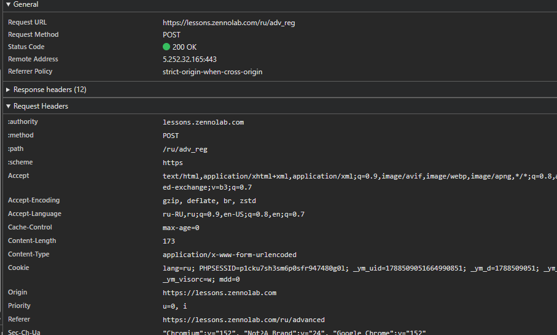Click the Accept value starting text/html
This screenshot has height=335, width=557.
(359, 182)
